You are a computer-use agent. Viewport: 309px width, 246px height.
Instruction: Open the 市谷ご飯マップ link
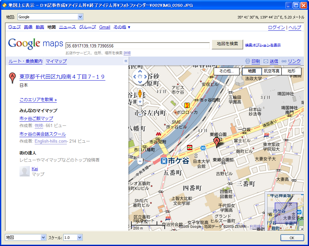(x=37, y=118)
